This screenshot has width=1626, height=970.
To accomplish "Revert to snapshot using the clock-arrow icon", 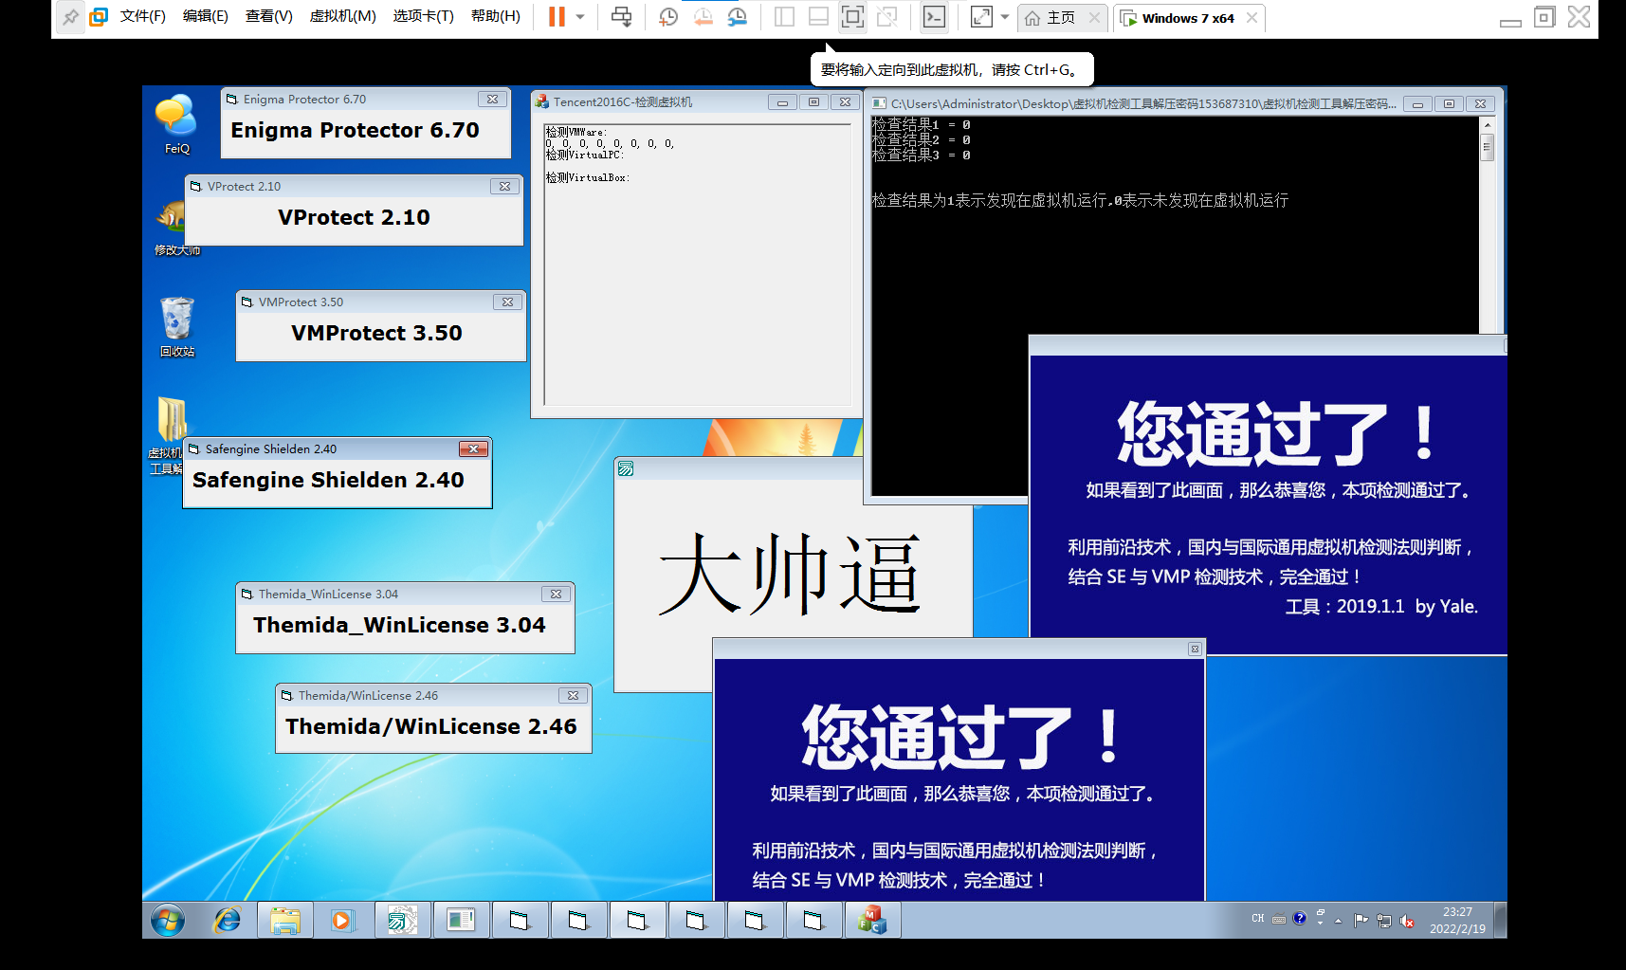I will 703,17.
